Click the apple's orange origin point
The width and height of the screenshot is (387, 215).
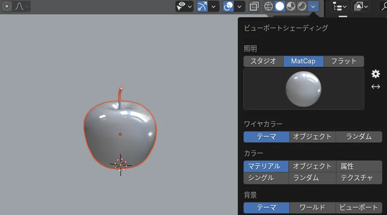120,134
